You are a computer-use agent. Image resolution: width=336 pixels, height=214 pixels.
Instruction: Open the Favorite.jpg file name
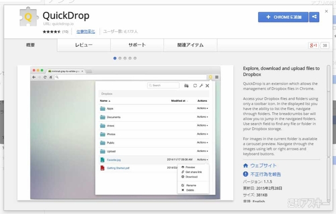(114, 160)
